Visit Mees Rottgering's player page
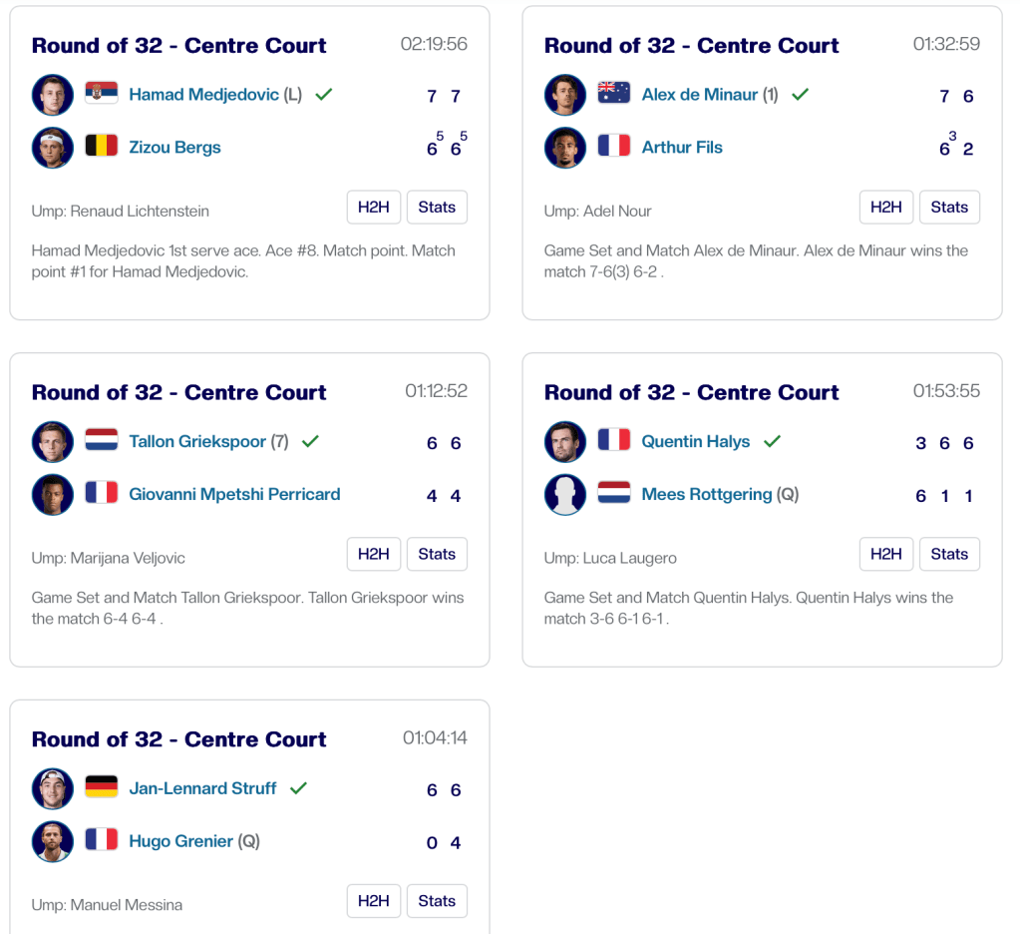Screen dimensions: 1020x934 pos(707,494)
